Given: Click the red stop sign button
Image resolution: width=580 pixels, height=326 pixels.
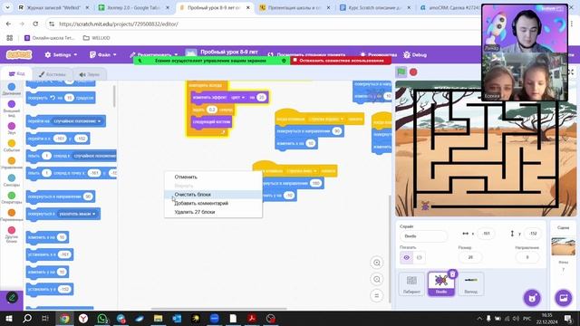Looking at the screenshot, I should click(413, 72).
